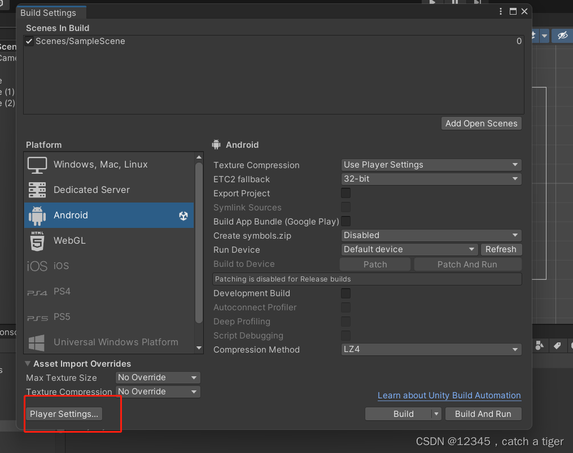Open the Build Settings kebab menu
Screen dimensions: 573x453
(x=501, y=11)
